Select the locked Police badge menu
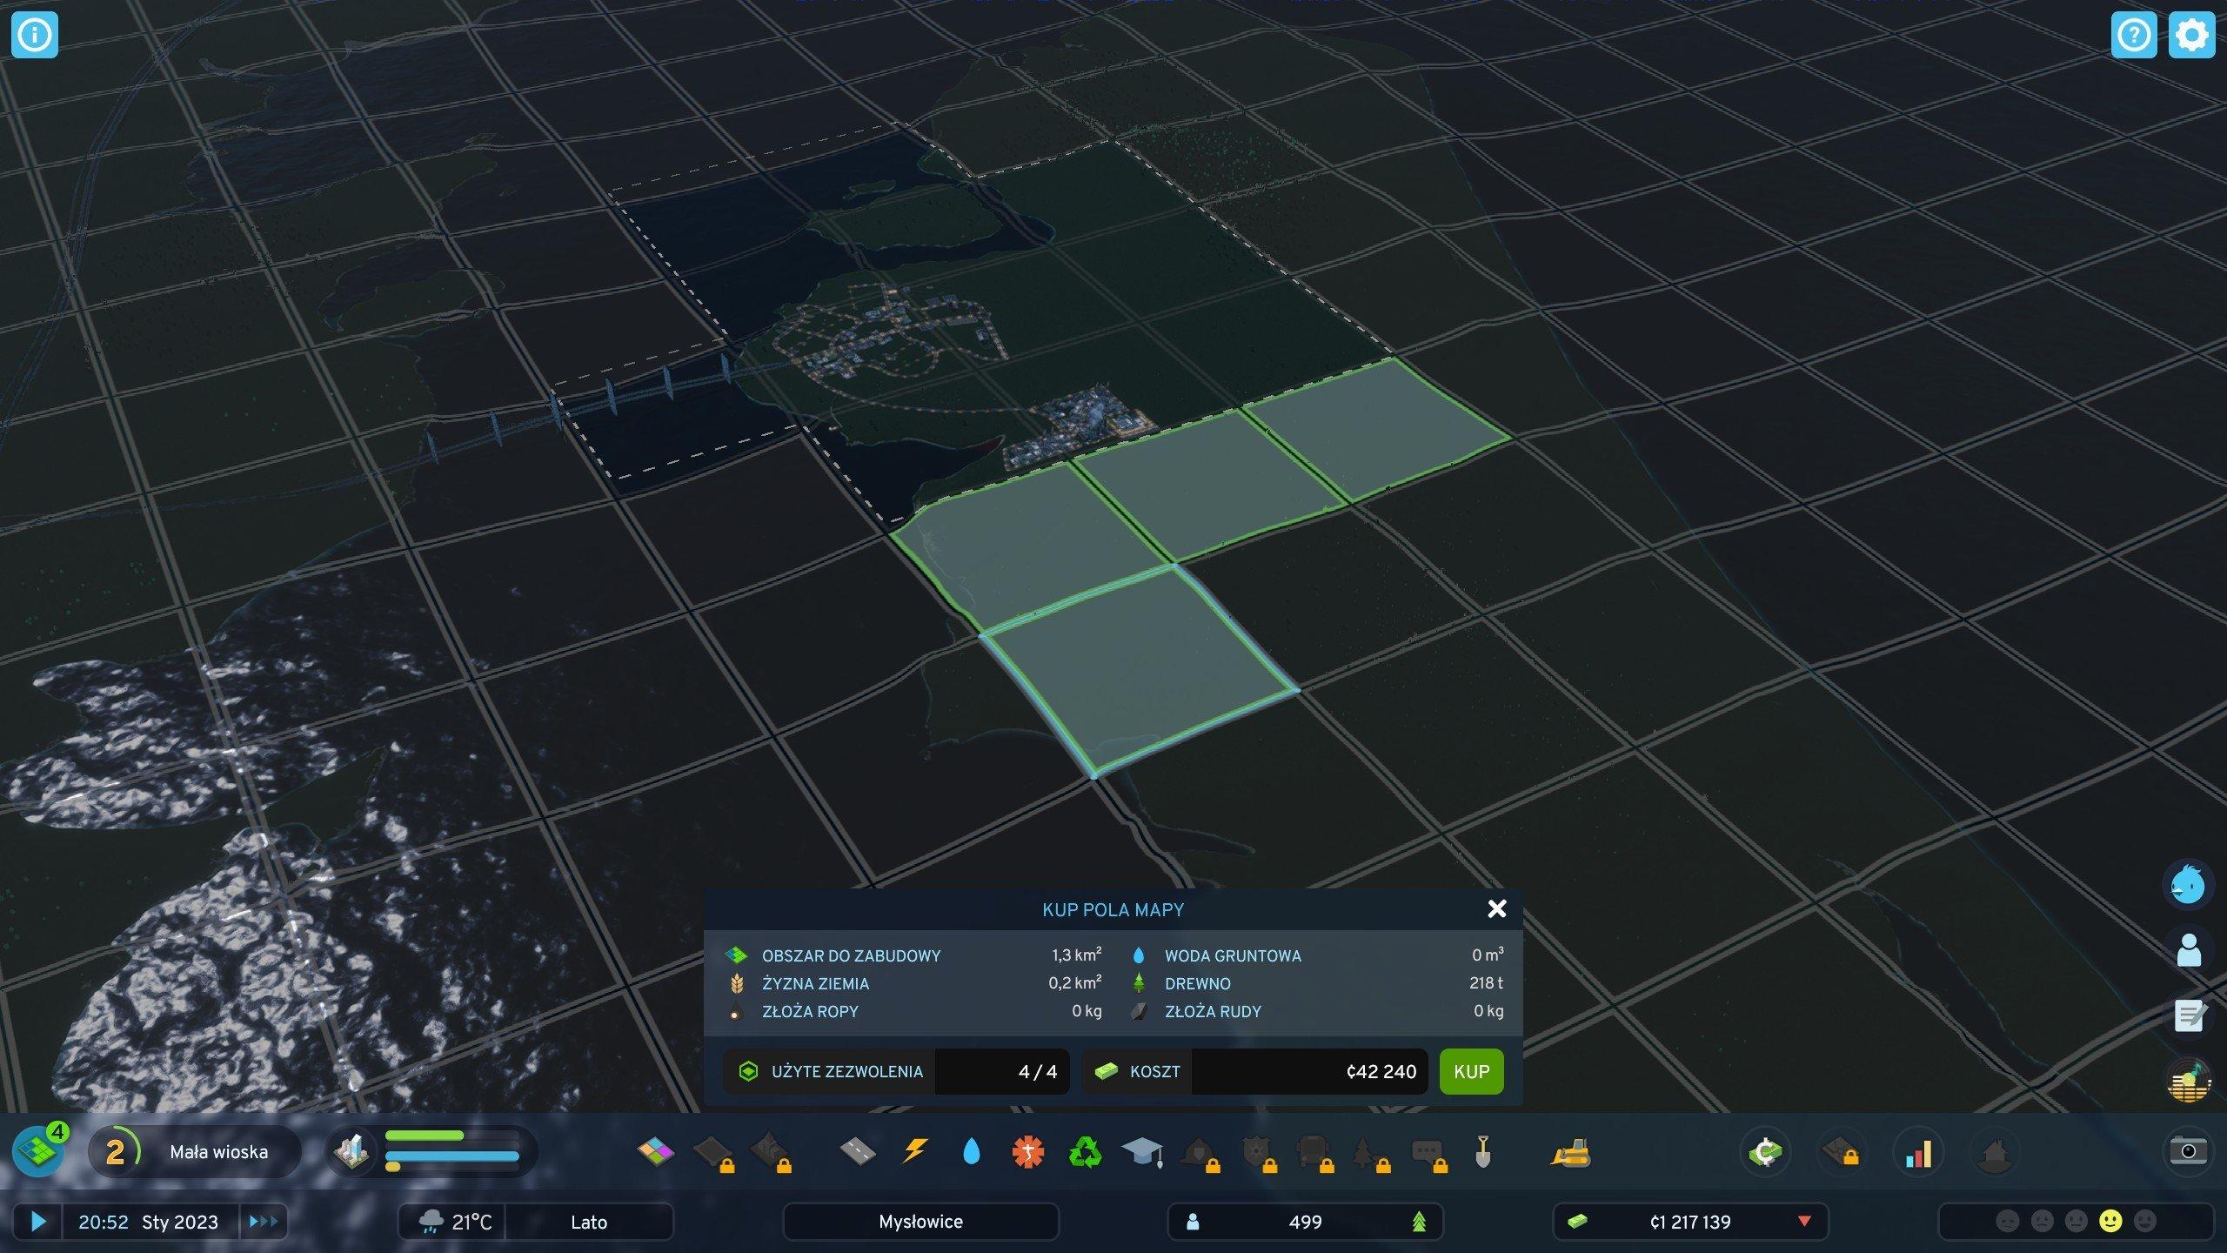 point(1257,1152)
